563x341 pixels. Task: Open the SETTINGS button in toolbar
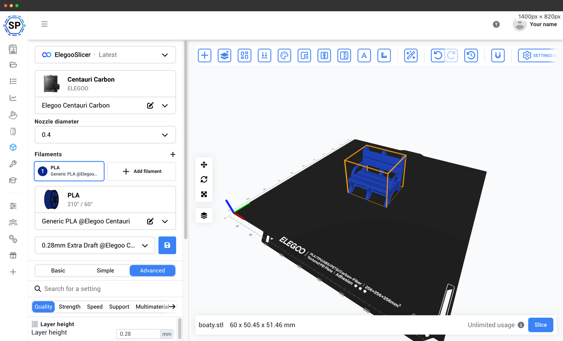(x=537, y=55)
